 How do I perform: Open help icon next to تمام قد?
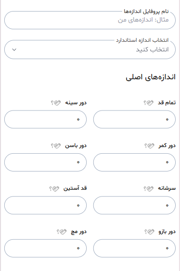[x=149, y=103]
